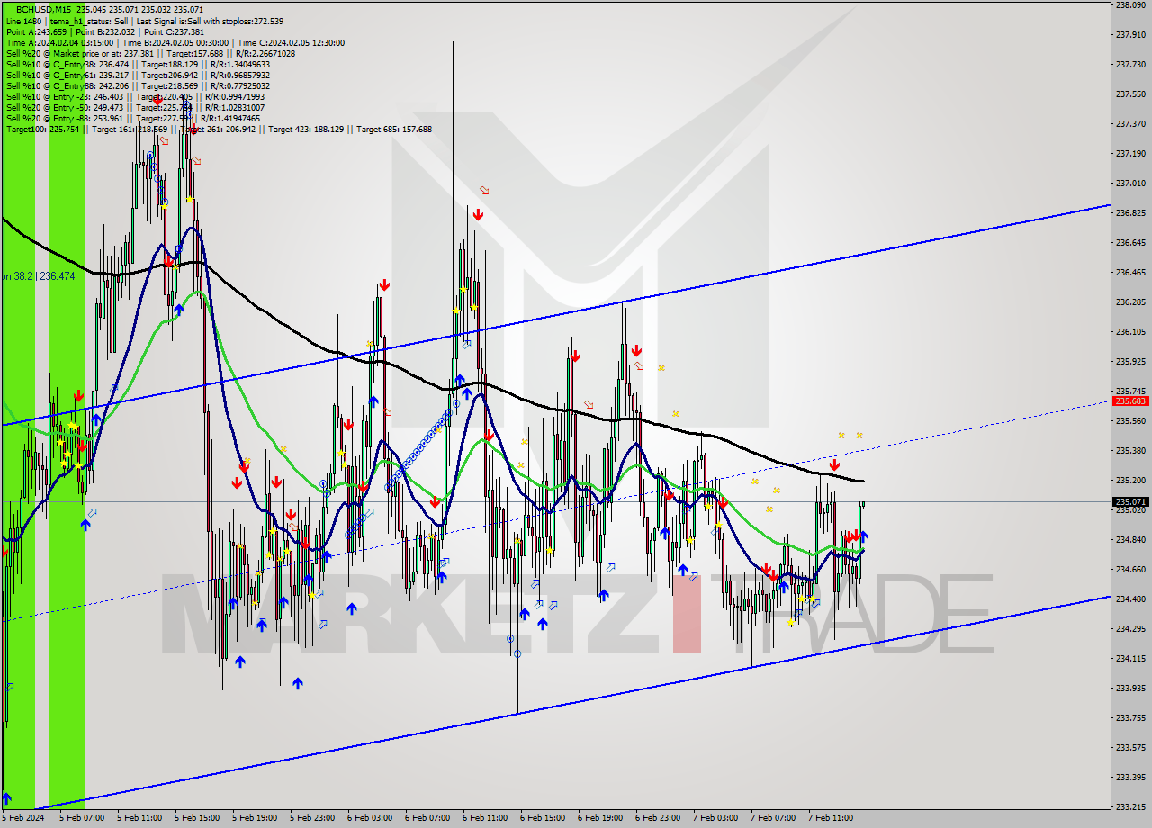Click the 234.840 price axis label
The height and width of the screenshot is (828, 1152).
(x=1130, y=539)
